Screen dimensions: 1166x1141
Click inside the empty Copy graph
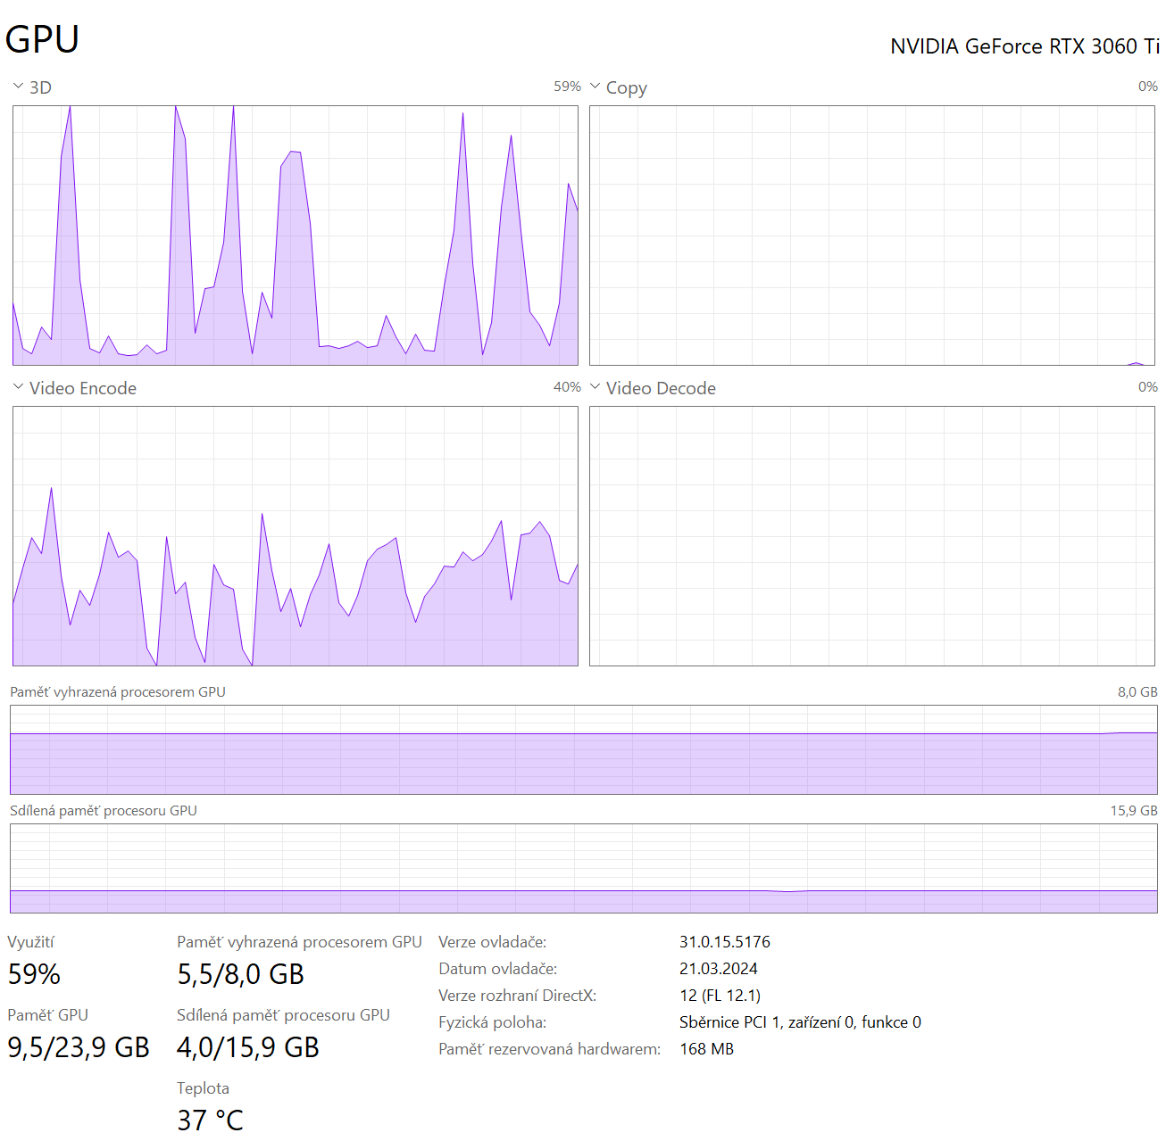point(871,236)
